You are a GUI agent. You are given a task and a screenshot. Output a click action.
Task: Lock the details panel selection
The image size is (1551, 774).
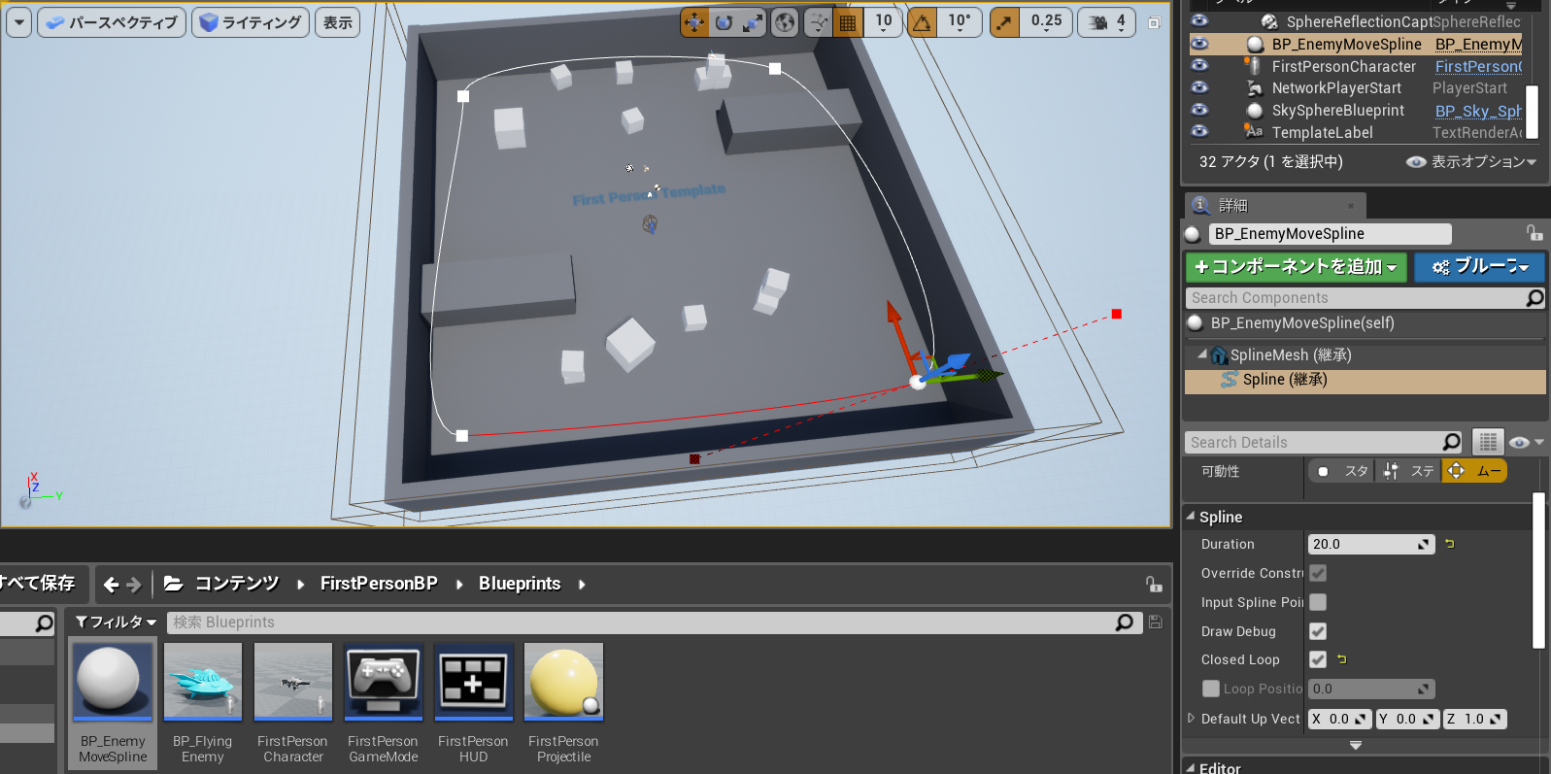1534,233
